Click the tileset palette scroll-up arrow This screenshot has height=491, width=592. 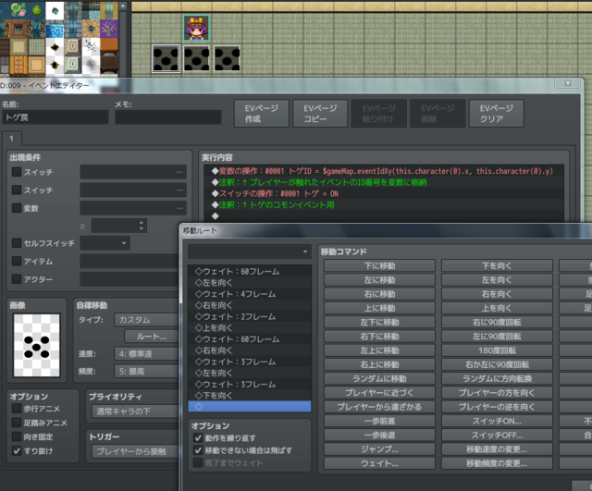point(123,6)
